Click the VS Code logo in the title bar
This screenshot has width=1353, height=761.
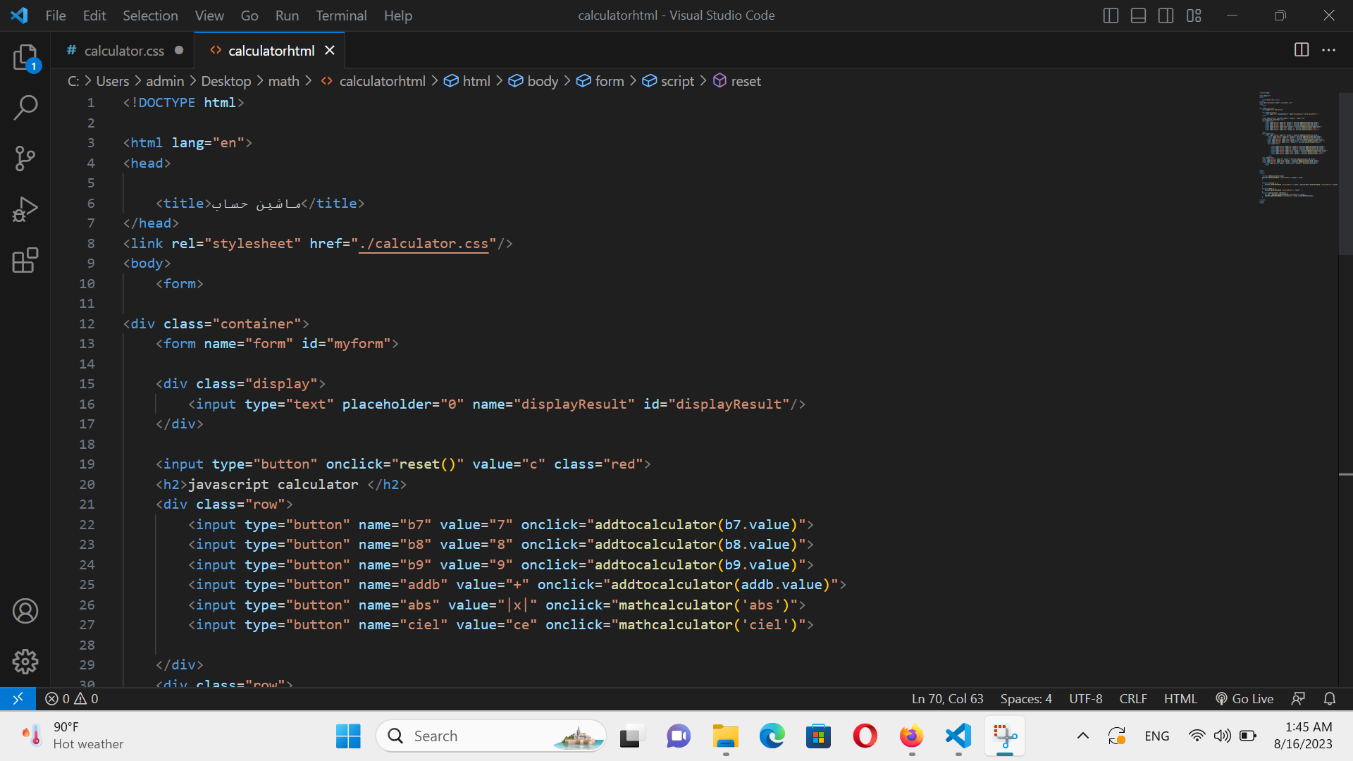[19, 16]
